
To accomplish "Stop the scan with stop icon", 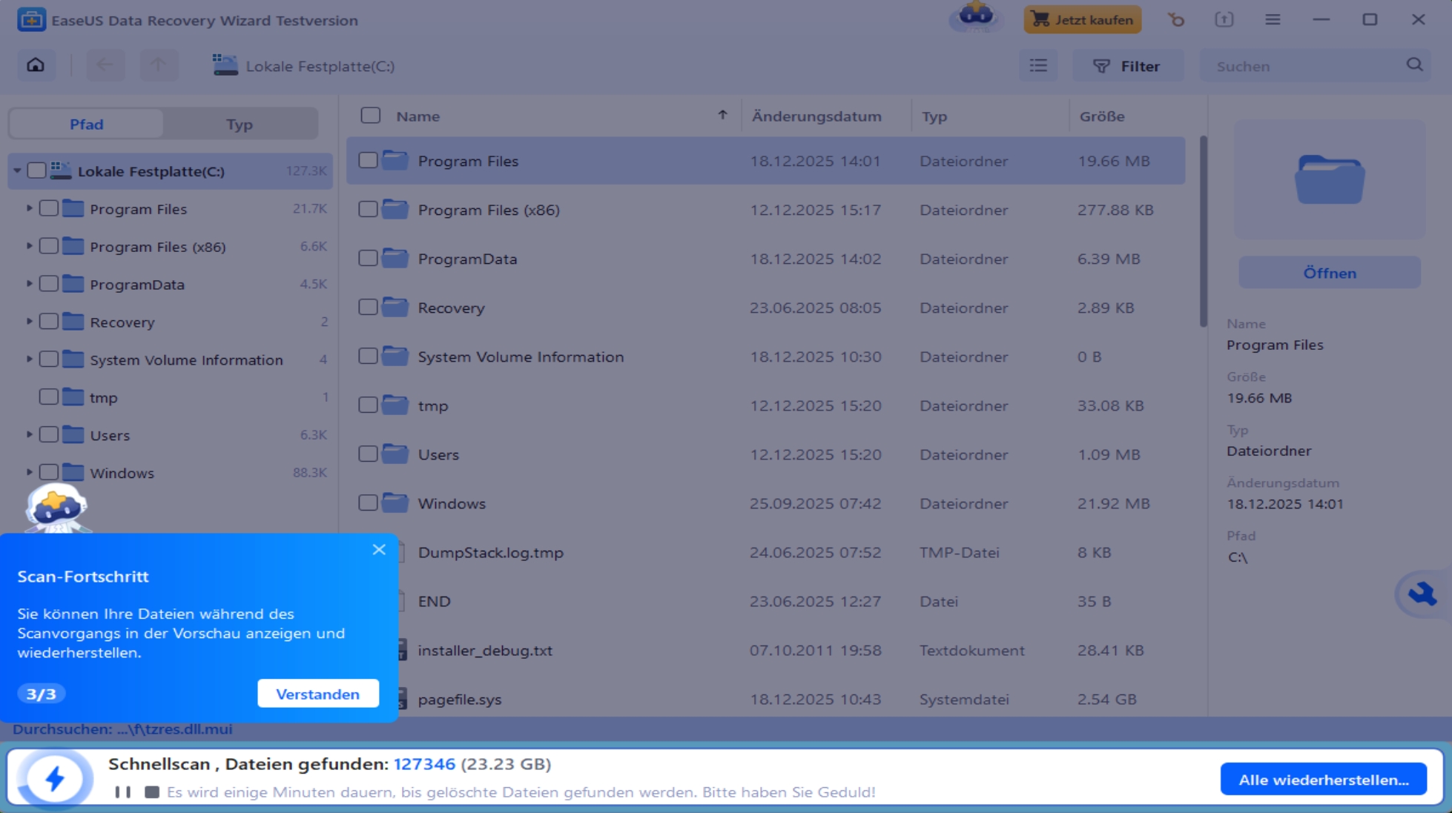I will (152, 792).
